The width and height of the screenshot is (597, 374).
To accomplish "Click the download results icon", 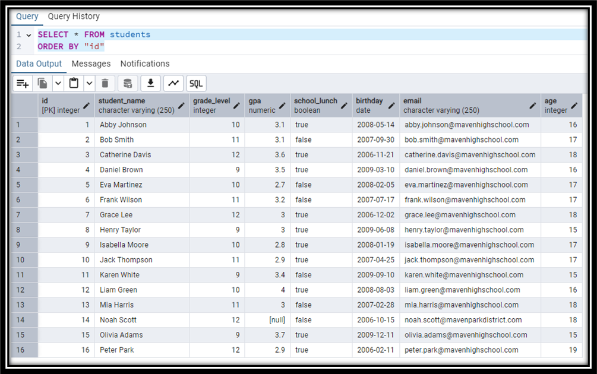I will [150, 83].
